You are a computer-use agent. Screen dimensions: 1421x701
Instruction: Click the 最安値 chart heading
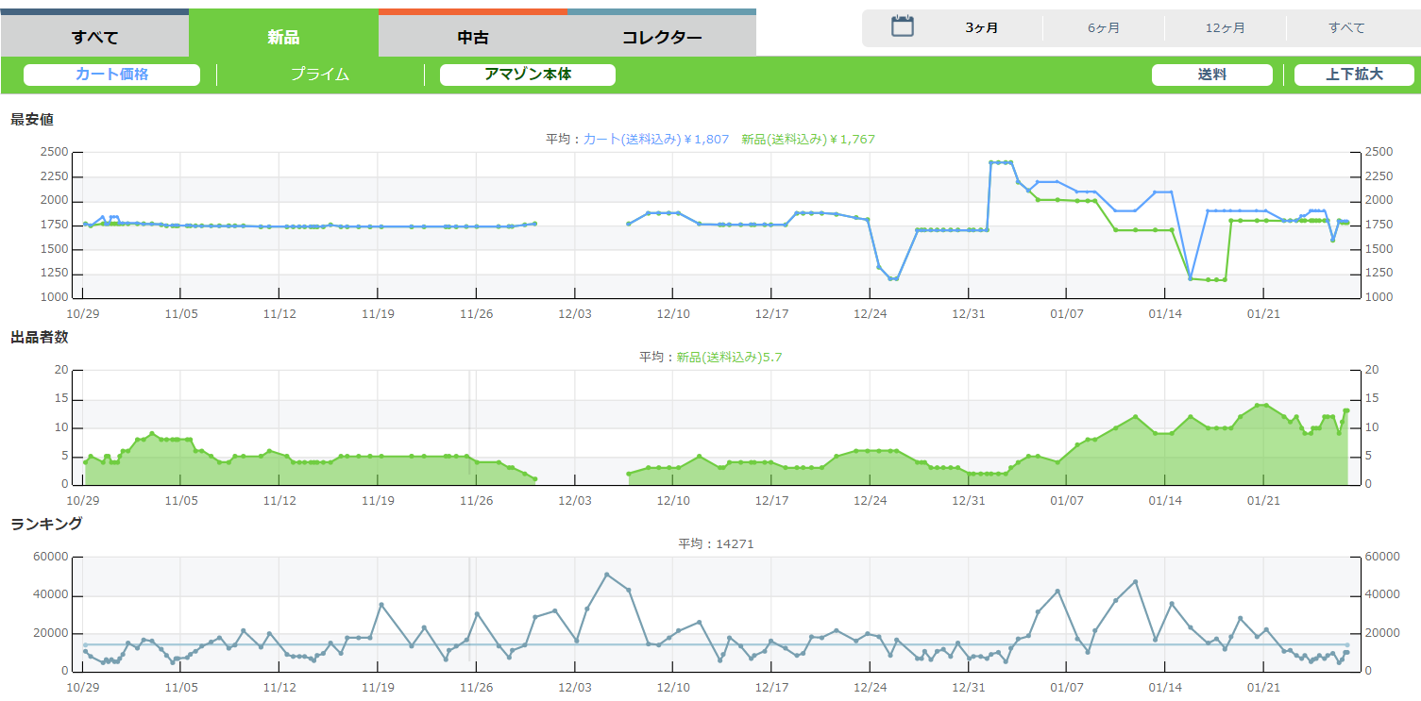point(32,119)
